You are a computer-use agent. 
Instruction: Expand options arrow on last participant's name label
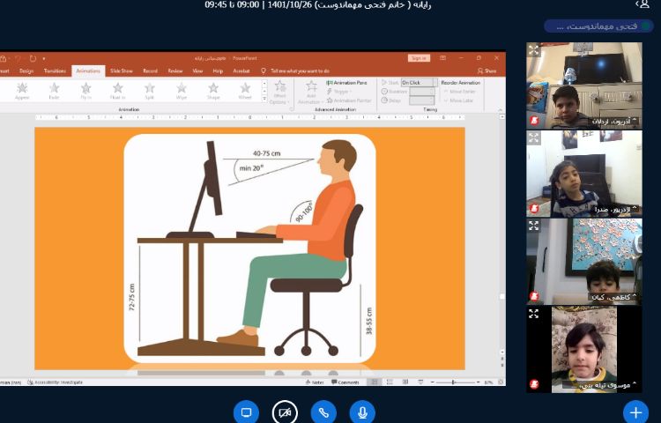(x=634, y=383)
